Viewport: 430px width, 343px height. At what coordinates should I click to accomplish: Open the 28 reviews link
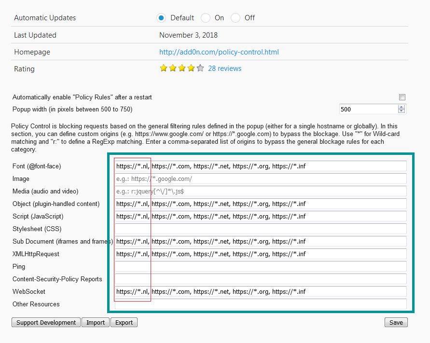point(224,69)
